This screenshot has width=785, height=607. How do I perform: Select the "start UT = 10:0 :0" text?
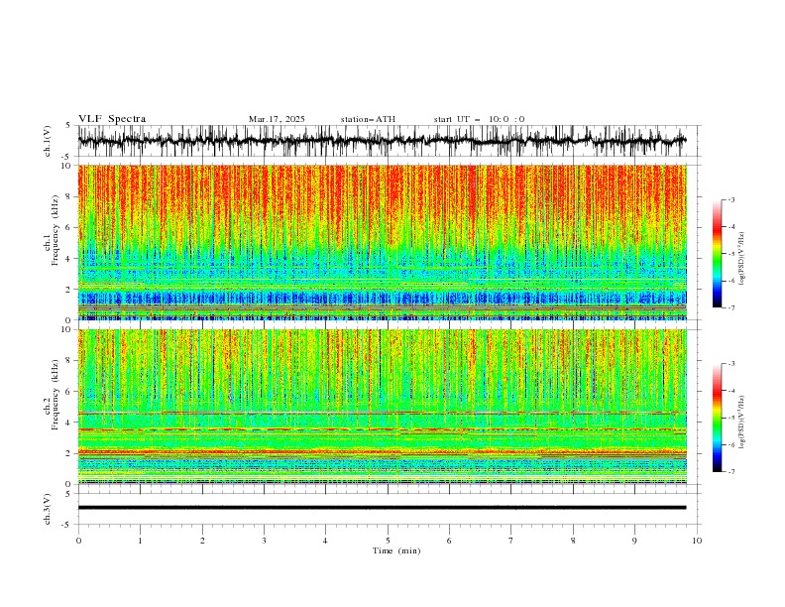click(479, 119)
